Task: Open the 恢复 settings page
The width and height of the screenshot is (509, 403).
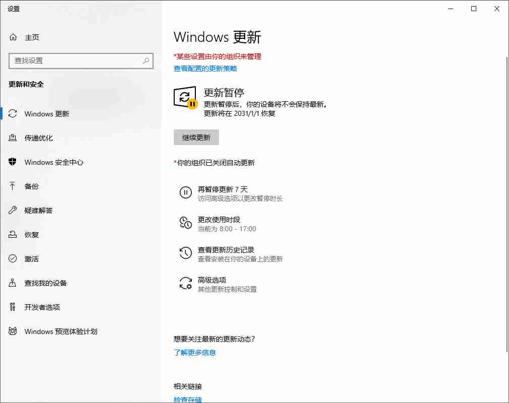Action: [x=32, y=234]
